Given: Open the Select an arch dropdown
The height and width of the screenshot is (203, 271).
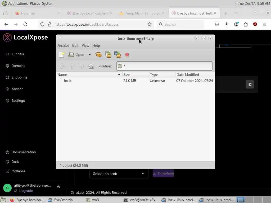Looking at the screenshot, I should [119, 174].
